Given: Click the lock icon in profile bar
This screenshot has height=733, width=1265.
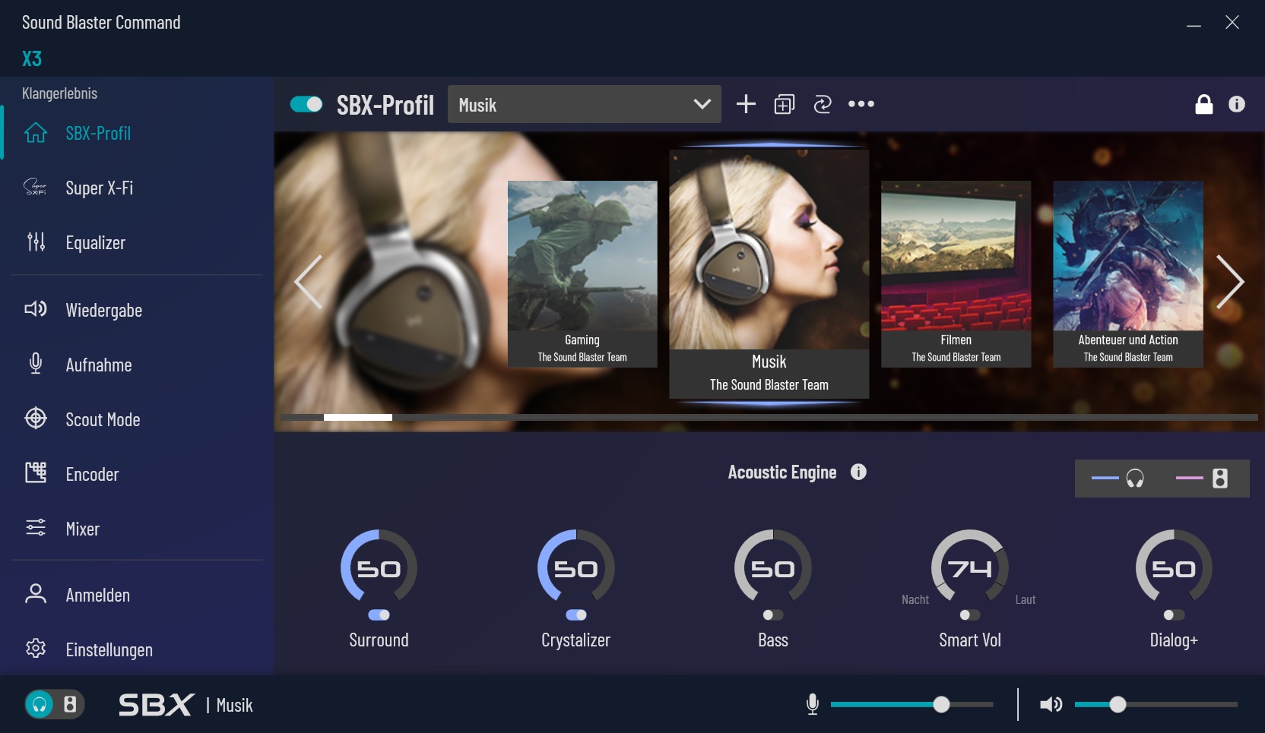Looking at the screenshot, I should coord(1203,104).
